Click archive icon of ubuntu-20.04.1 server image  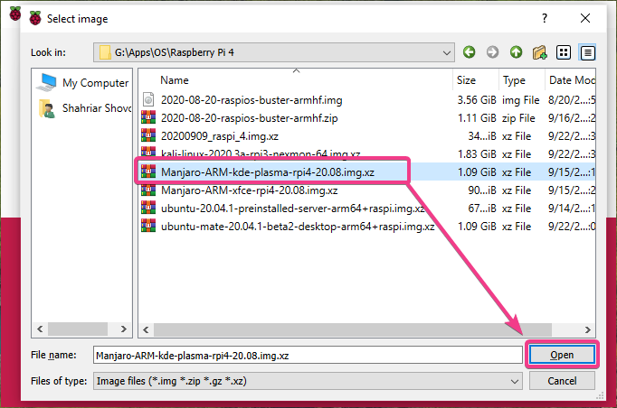(x=148, y=208)
